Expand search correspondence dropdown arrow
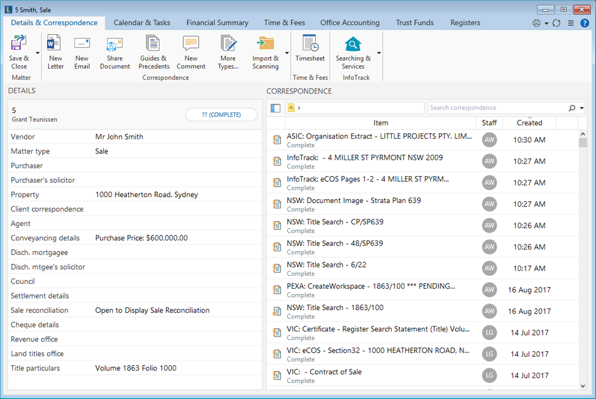 (581, 108)
